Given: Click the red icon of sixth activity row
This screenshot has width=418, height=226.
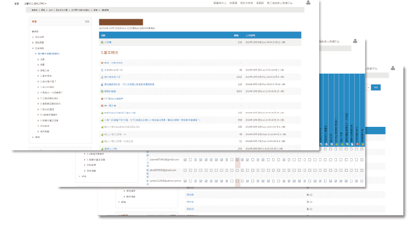Looking at the screenshot, I should click(x=101, y=98).
